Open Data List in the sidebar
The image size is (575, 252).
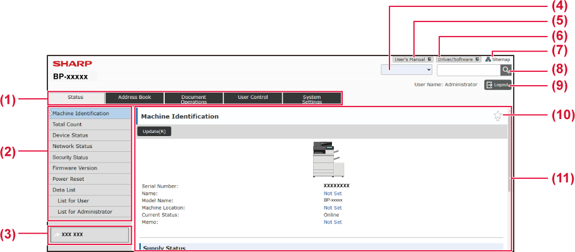click(x=90, y=190)
